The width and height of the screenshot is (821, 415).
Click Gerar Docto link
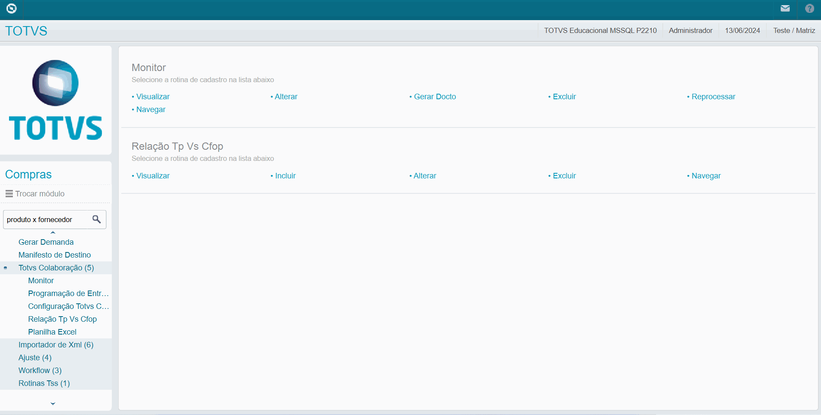pyautogui.click(x=435, y=97)
